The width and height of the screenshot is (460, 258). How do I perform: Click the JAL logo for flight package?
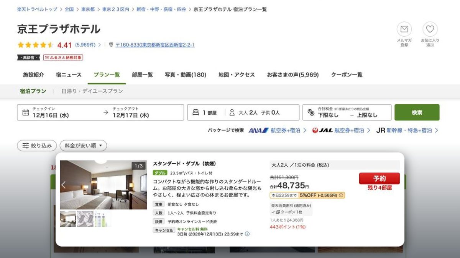322,130
